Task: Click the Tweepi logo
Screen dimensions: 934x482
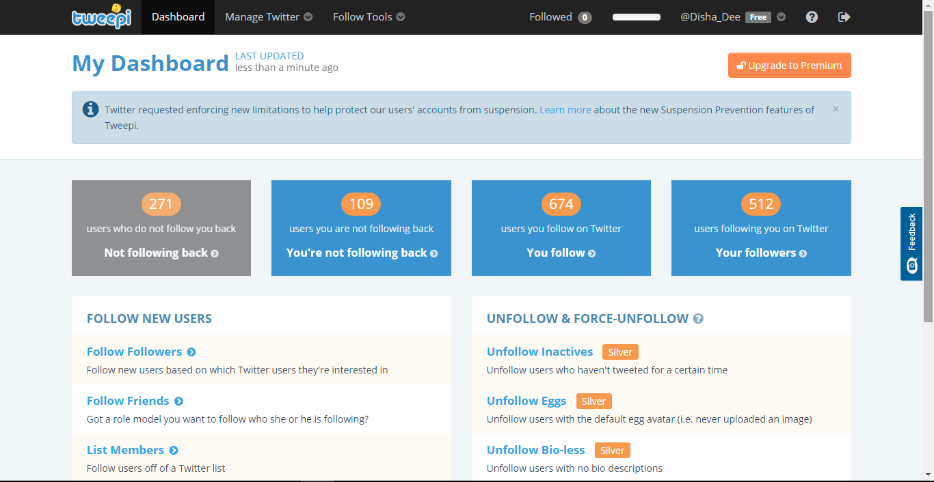Action: click(x=101, y=16)
